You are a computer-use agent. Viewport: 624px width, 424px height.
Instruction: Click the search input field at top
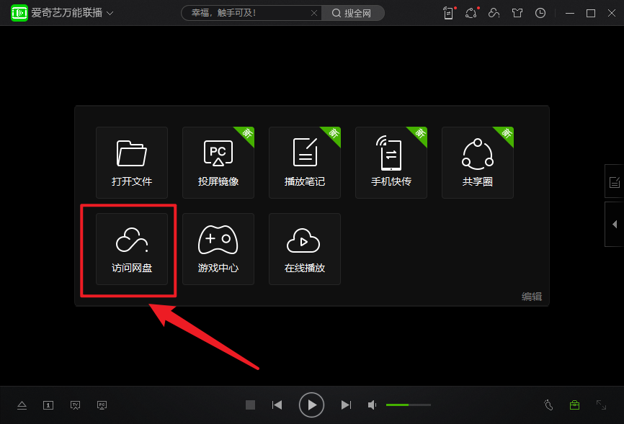(249, 13)
